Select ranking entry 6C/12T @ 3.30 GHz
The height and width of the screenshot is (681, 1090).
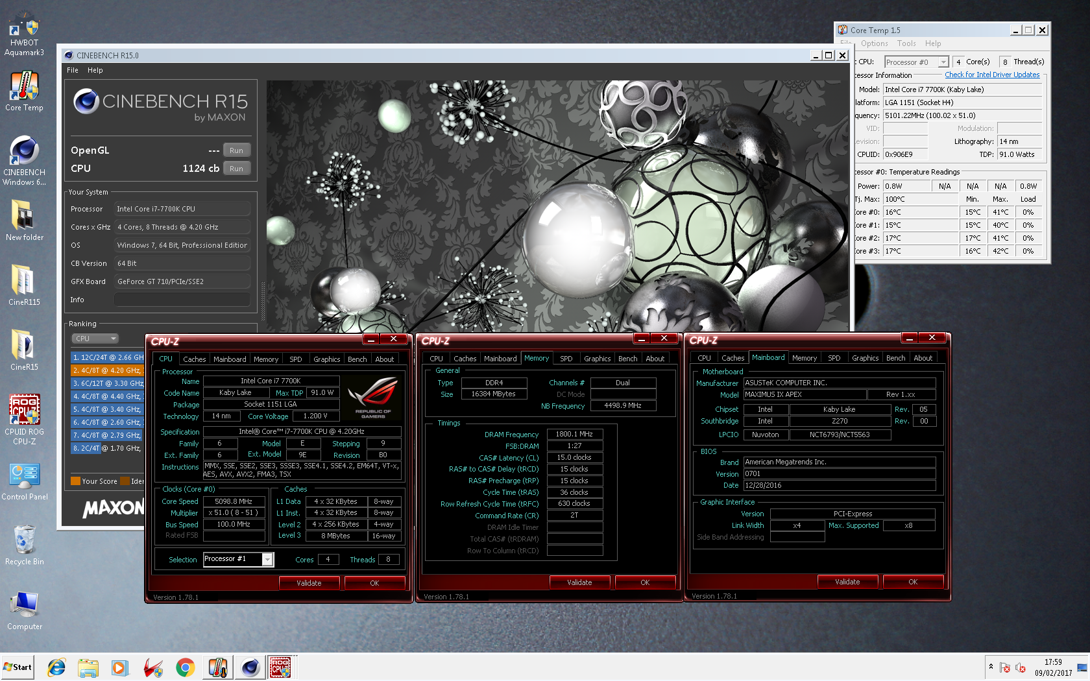[x=108, y=383]
